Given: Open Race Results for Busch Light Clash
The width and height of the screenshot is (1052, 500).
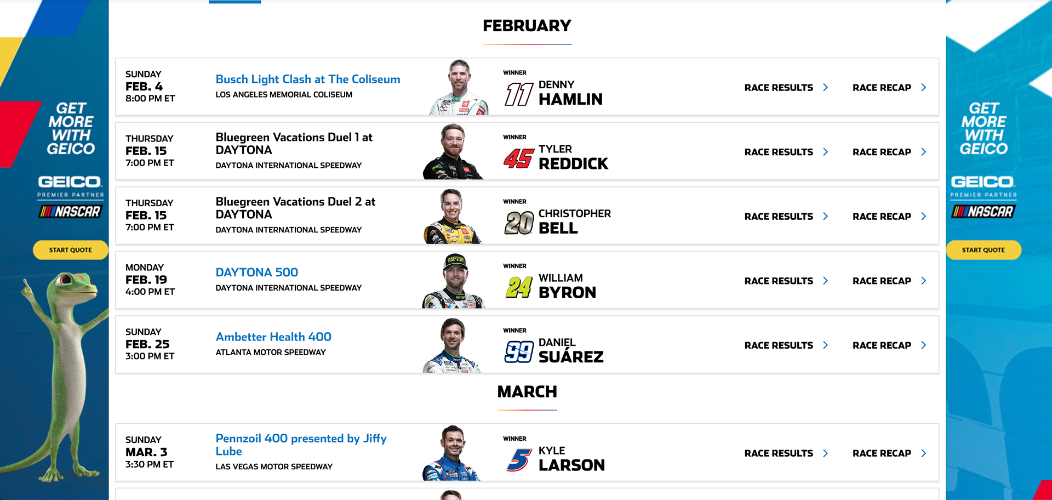Looking at the screenshot, I should 779,88.
